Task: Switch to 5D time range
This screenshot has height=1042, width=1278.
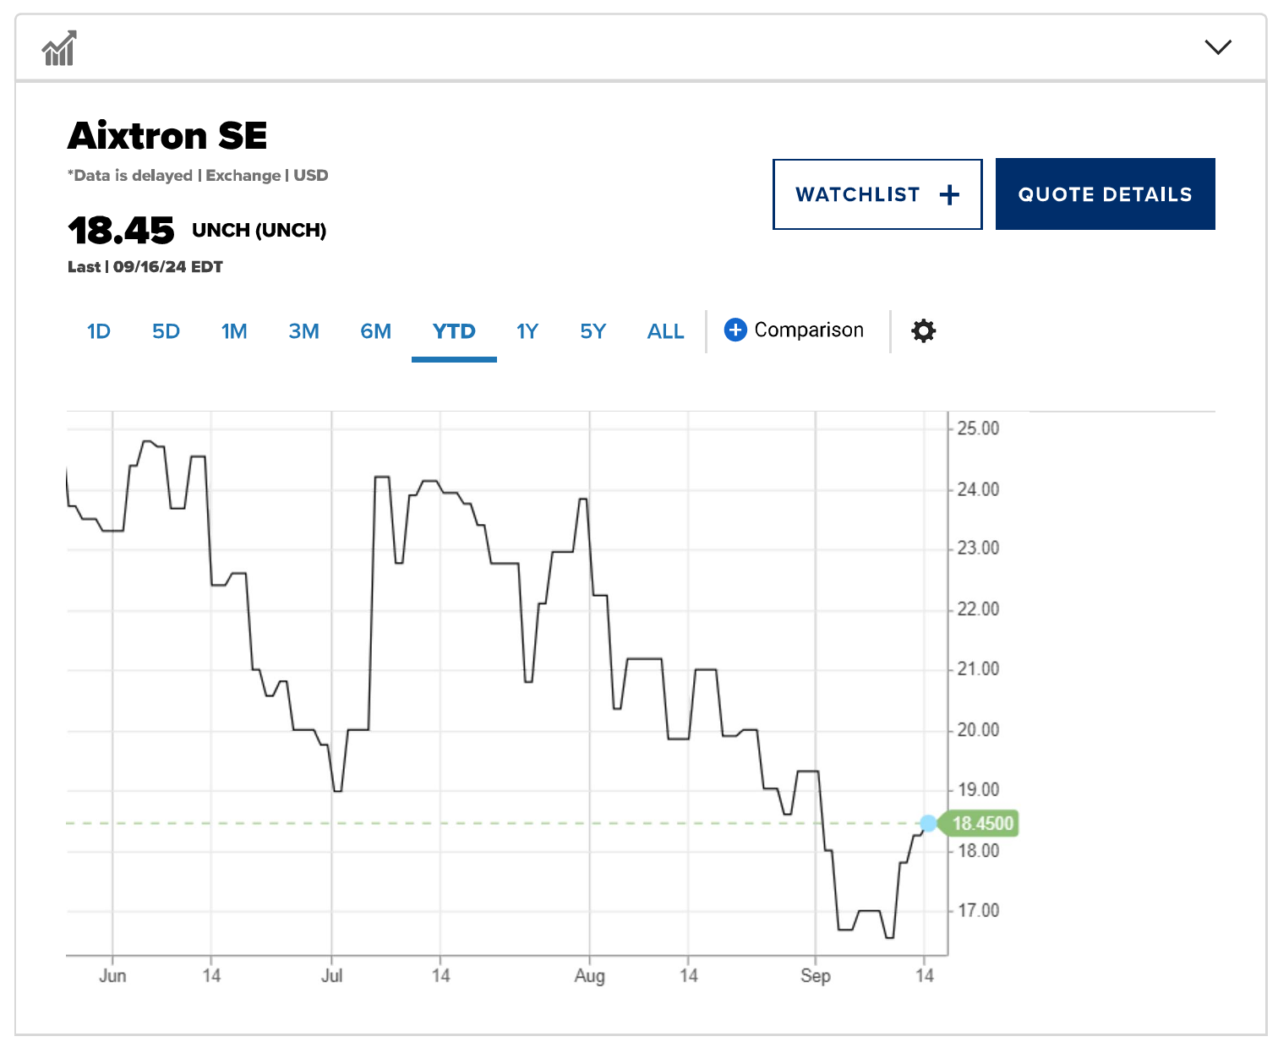Action: coord(166,331)
